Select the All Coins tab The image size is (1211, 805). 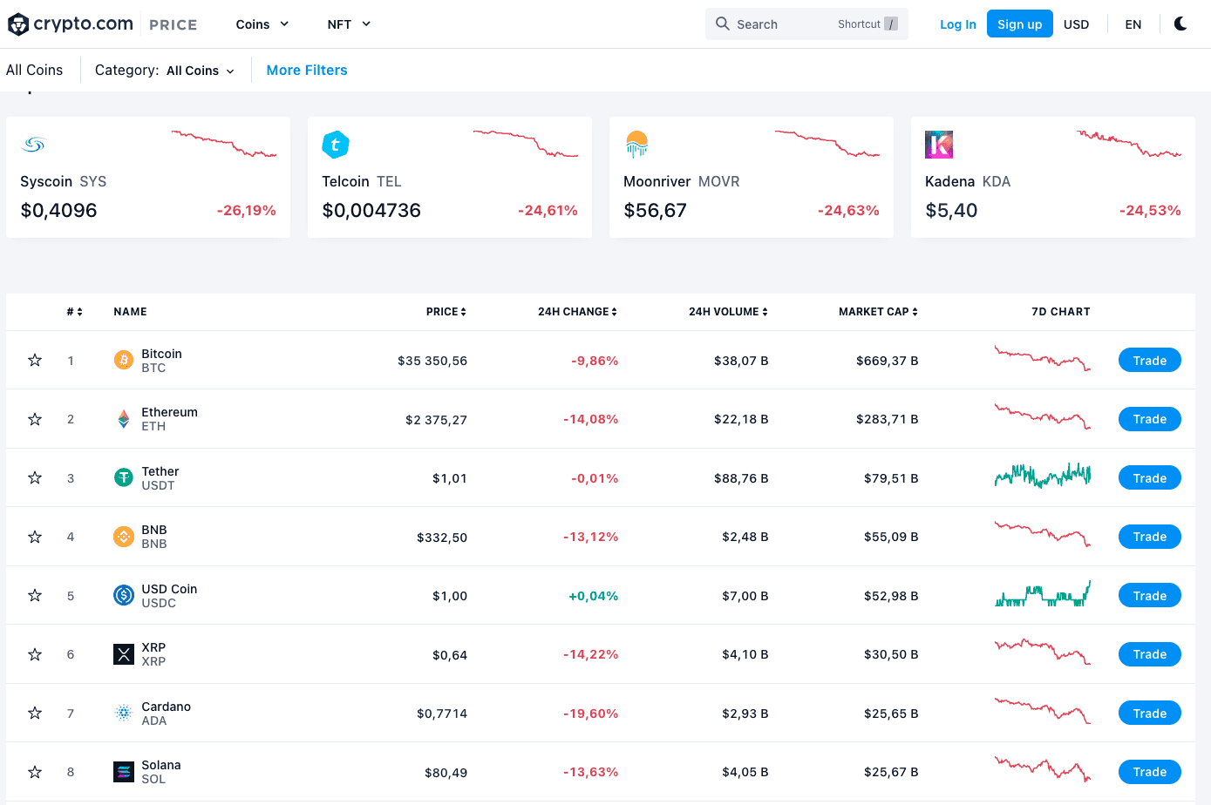coord(35,70)
